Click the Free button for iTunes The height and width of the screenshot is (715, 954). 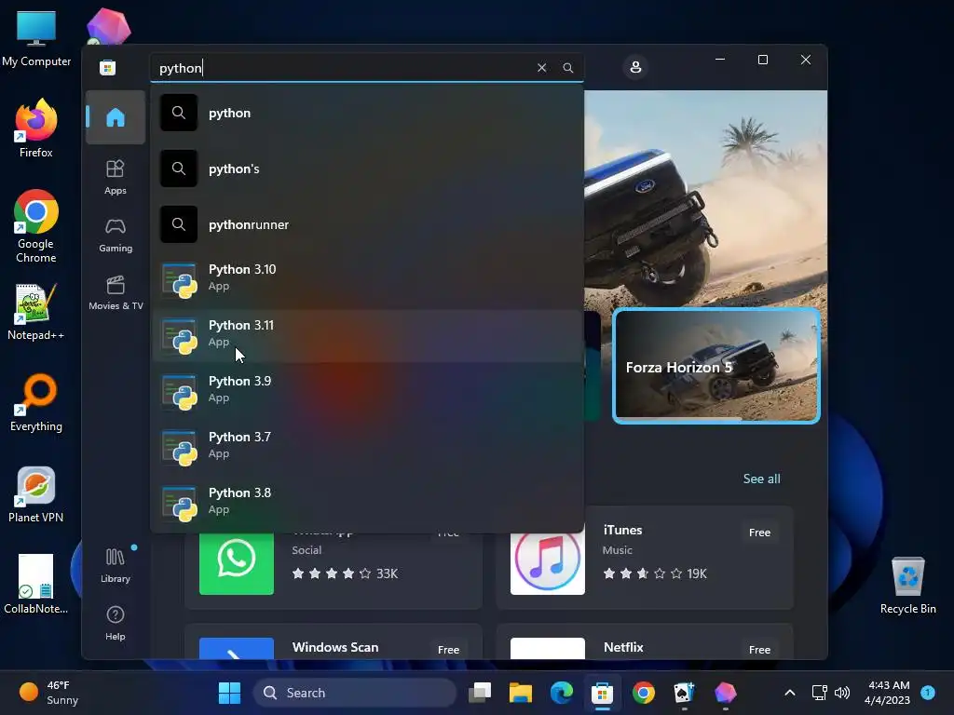click(x=759, y=533)
